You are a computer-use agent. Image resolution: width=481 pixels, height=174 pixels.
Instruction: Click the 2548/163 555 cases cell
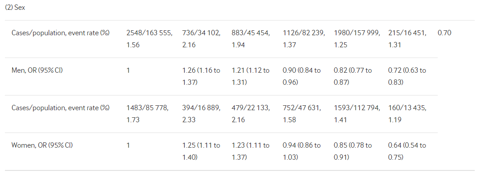[149, 39]
